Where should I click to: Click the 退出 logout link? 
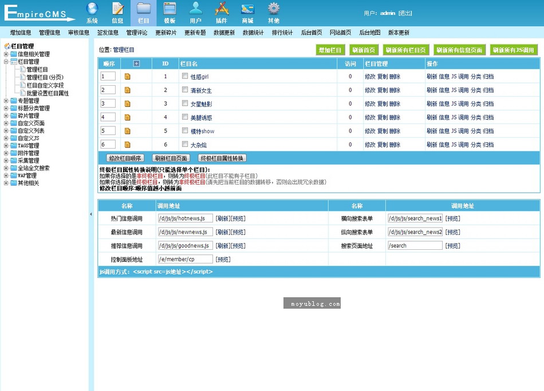coord(405,13)
